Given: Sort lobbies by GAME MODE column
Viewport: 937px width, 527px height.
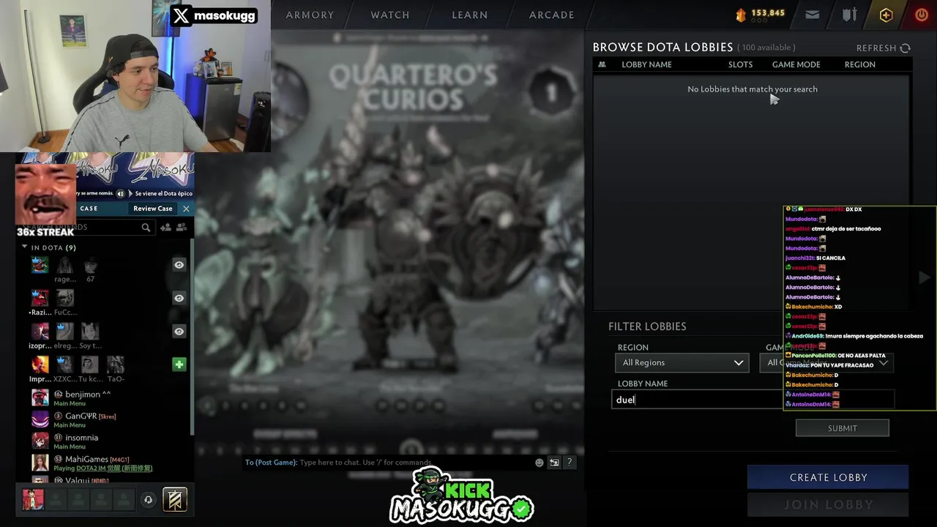Looking at the screenshot, I should [x=796, y=64].
